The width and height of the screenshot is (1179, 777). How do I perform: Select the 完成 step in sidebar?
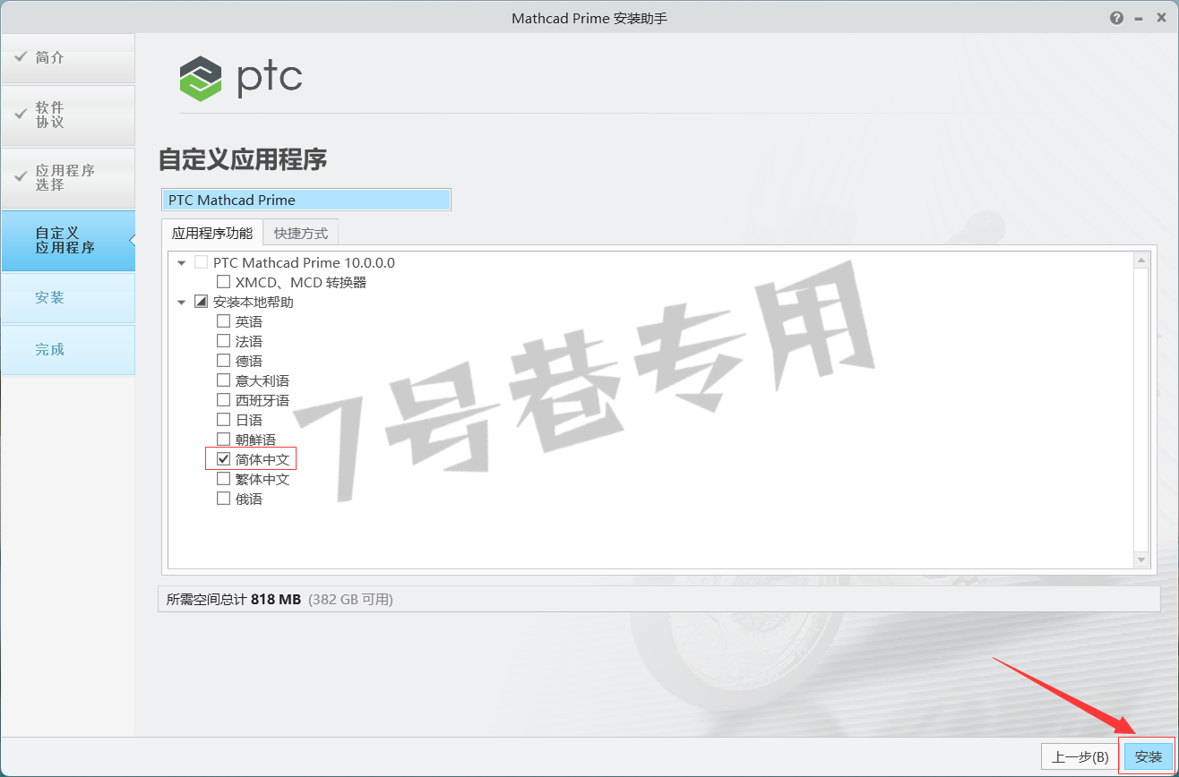(68, 350)
